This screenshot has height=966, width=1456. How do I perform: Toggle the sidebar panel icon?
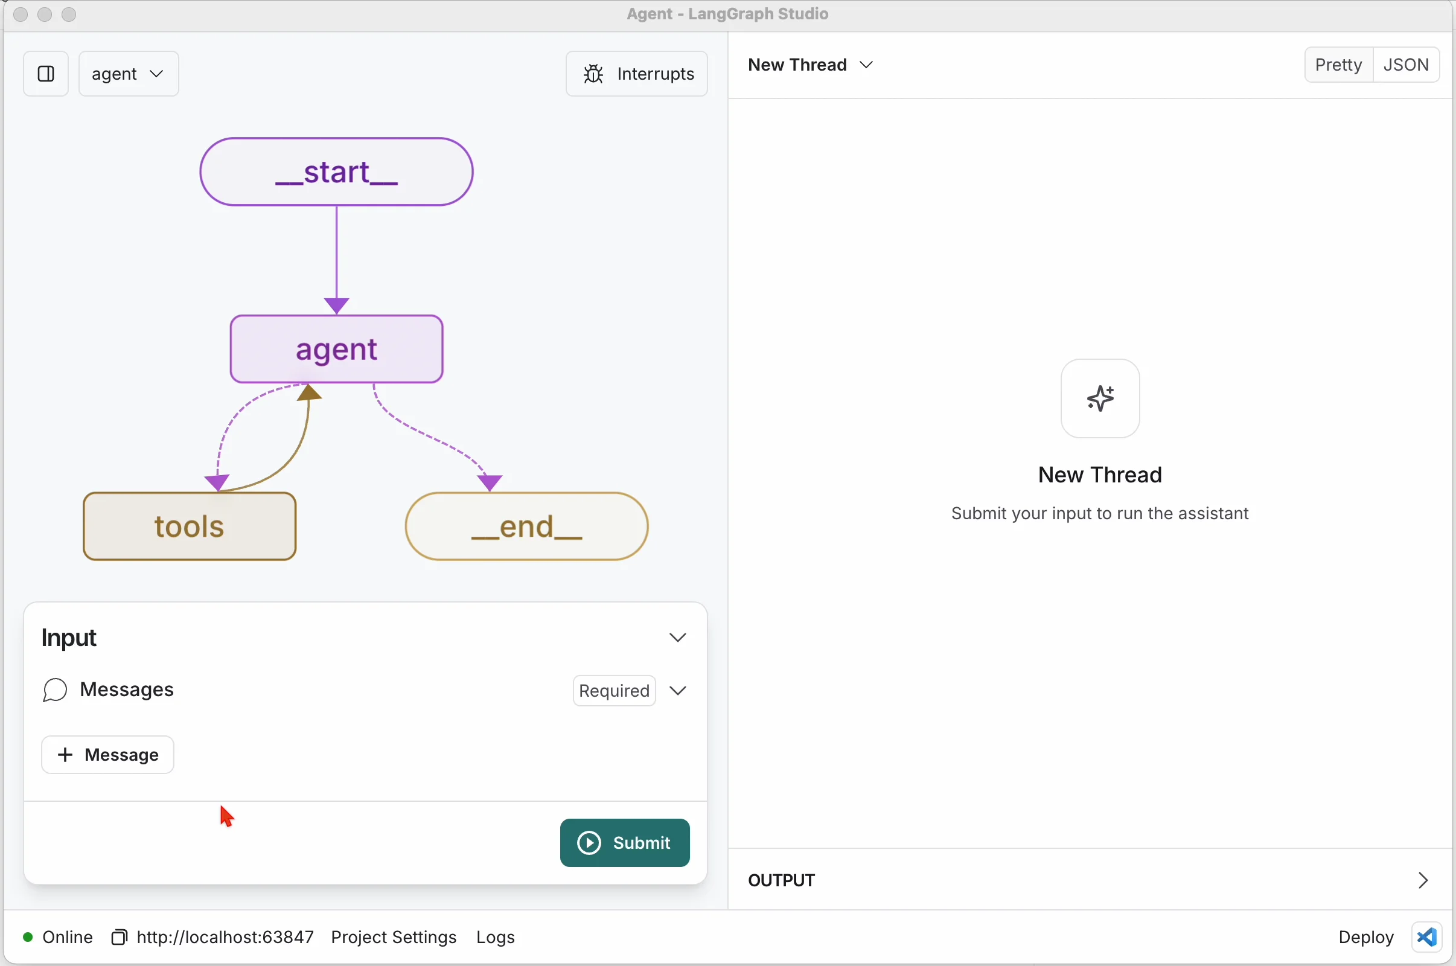tap(46, 74)
